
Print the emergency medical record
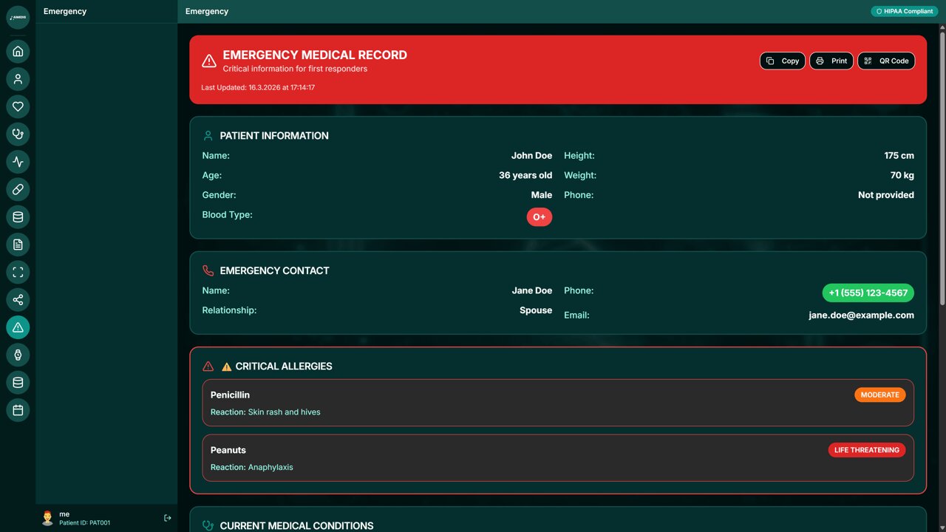[x=831, y=61]
